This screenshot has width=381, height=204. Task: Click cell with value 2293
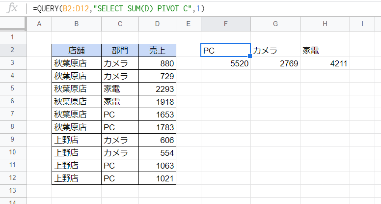[157, 89]
